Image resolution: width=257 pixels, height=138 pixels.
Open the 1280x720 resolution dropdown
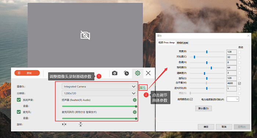(99, 93)
